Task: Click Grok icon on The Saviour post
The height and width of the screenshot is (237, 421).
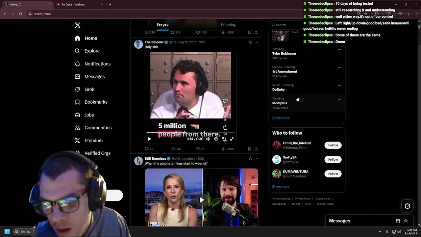Action: [250, 42]
